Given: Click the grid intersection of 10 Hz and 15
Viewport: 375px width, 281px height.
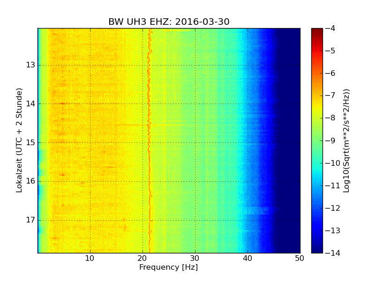Looking at the screenshot, I should click(90, 142).
